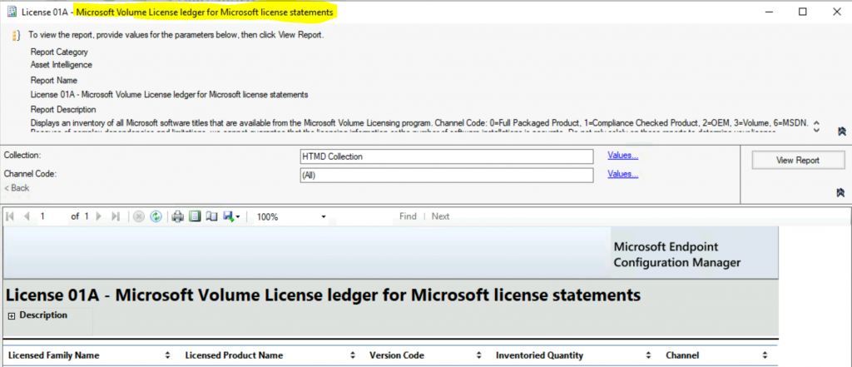Toggle the parameters pane pin icon
Viewport: 852px width, 367px height.
(841, 192)
